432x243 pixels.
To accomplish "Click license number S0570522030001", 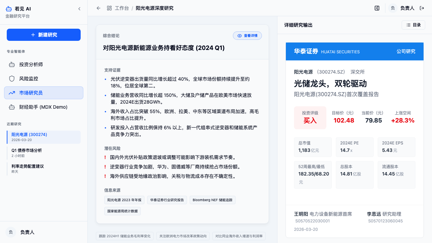I will (313, 221).
